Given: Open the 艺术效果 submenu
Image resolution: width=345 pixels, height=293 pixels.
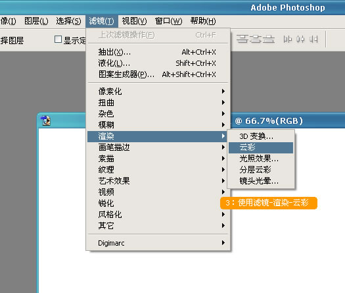Looking at the screenshot, I should (x=158, y=181).
